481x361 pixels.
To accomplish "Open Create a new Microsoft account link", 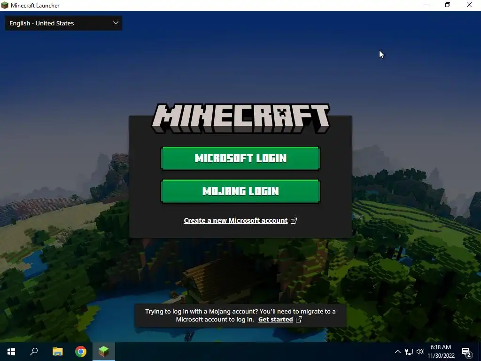I will (240, 220).
